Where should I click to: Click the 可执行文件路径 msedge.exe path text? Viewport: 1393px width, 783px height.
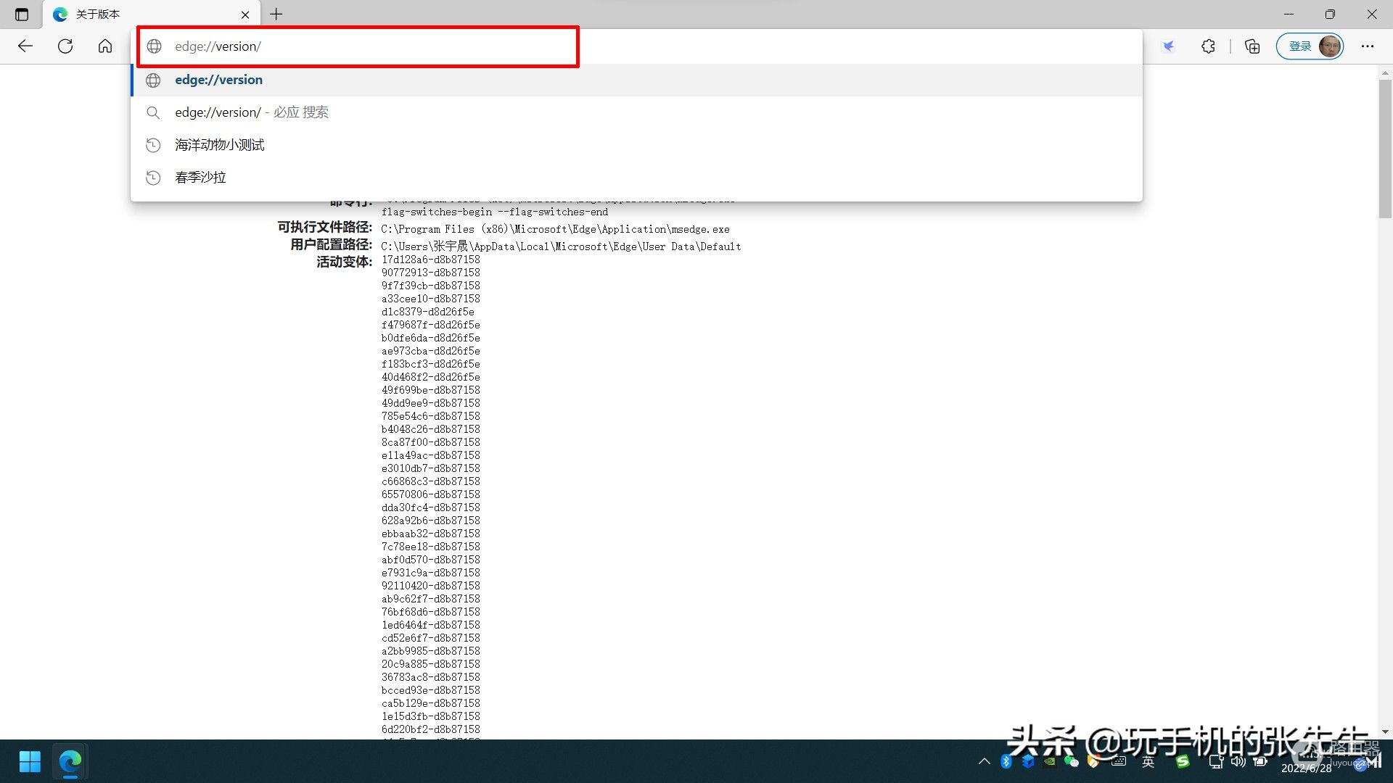[x=555, y=229]
